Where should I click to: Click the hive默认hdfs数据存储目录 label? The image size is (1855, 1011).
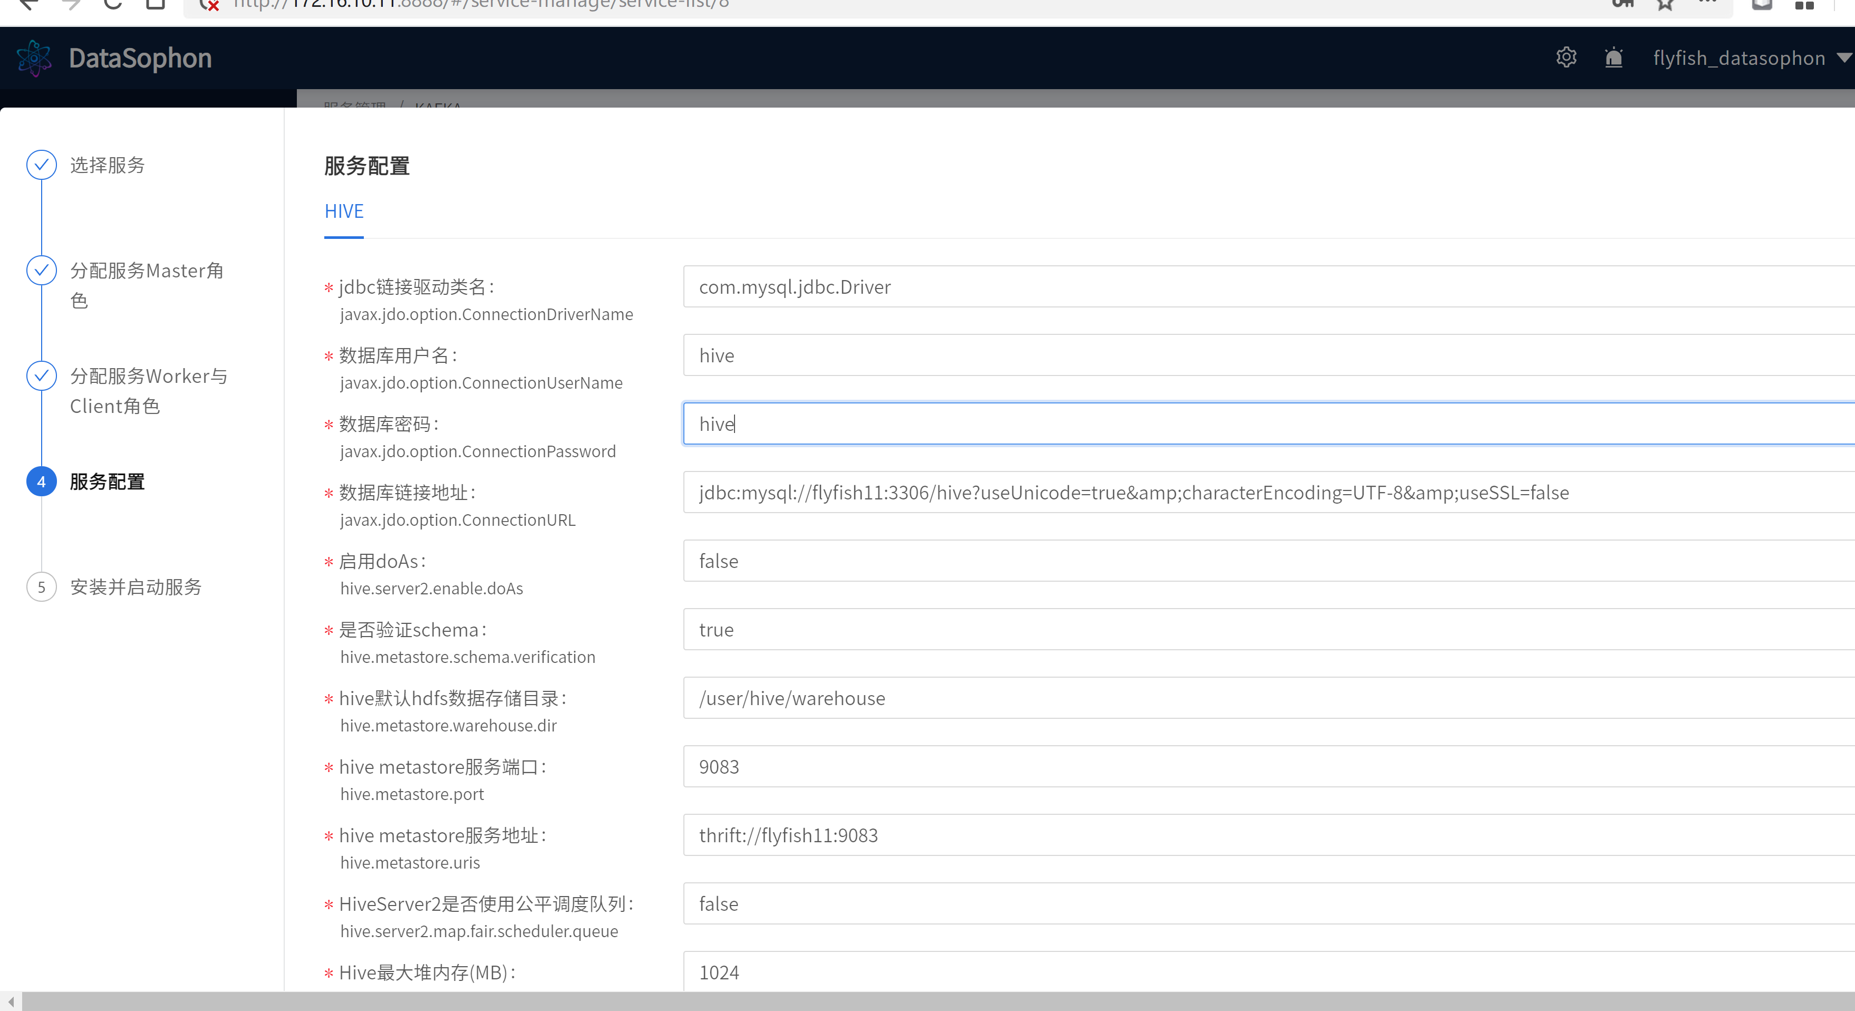(453, 698)
